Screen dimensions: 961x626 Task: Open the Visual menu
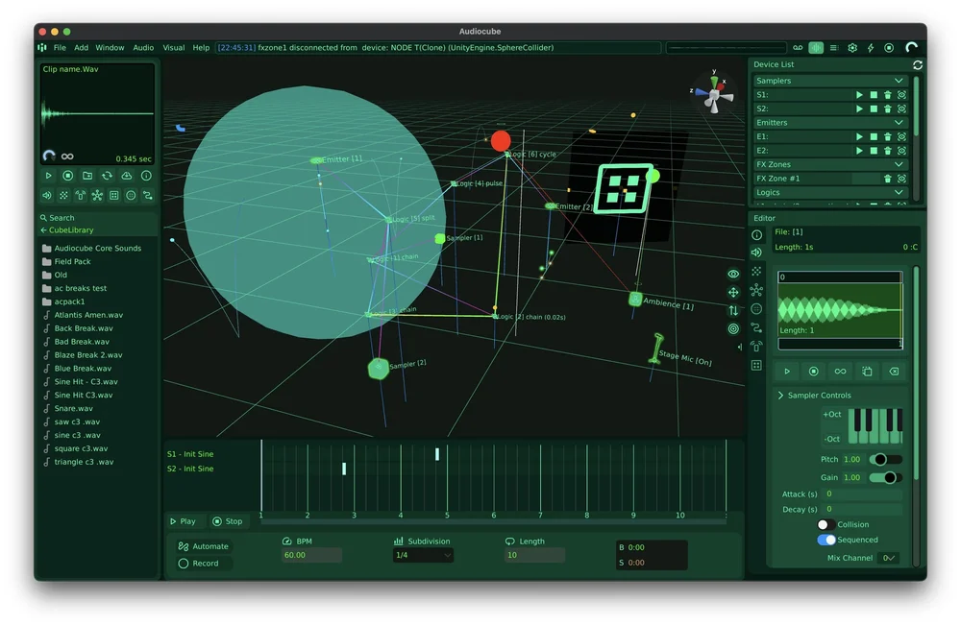tap(173, 47)
